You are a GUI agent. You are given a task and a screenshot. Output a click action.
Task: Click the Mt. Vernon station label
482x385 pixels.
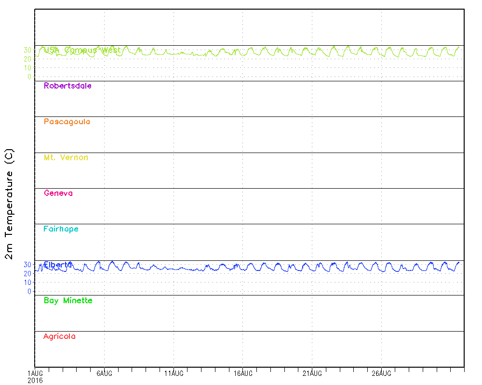66,158
